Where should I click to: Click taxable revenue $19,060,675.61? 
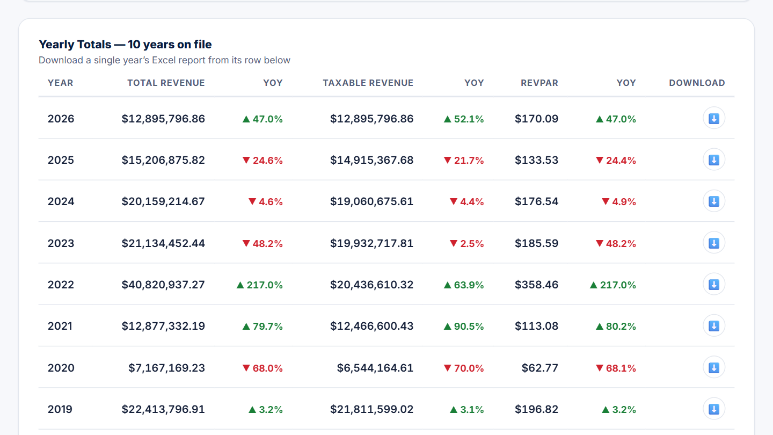point(372,201)
